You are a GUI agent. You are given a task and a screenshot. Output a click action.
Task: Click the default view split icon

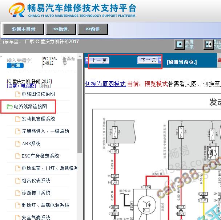pyautogui.click(x=209, y=44)
